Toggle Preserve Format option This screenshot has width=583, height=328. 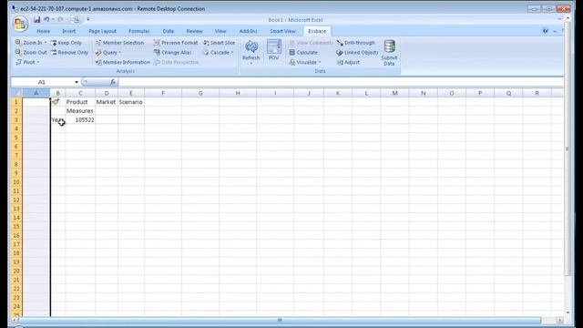176,43
